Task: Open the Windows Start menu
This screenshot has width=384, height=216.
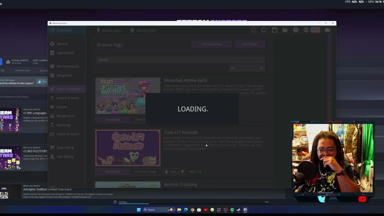Action: click(x=139, y=210)
